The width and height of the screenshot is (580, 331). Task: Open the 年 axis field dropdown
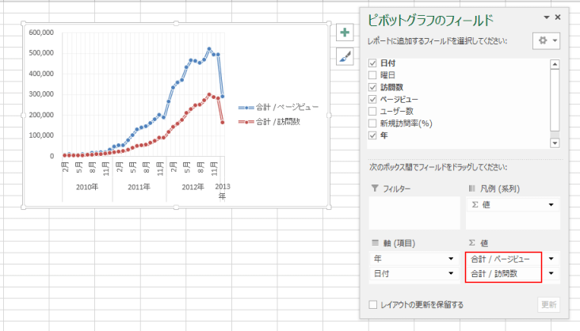pyautogui.click(x=451, y=258)
